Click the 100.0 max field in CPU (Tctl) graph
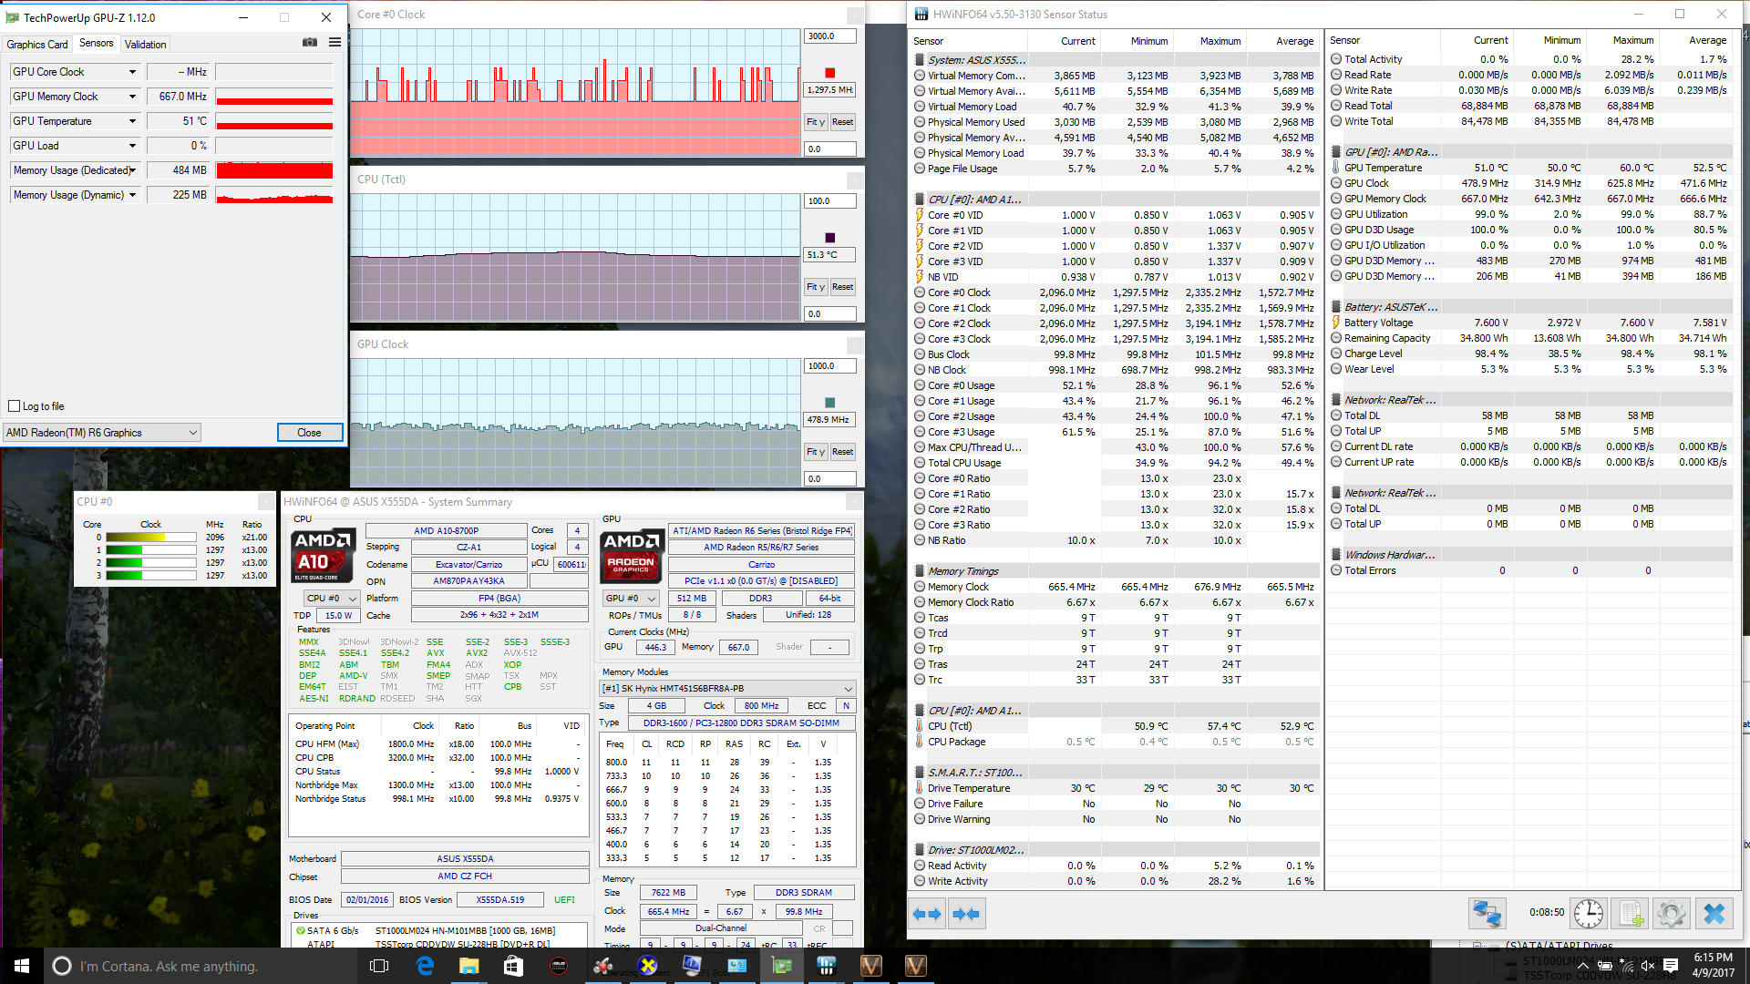The height and width of the screenshot is (984, 1750). pos(830,201)
